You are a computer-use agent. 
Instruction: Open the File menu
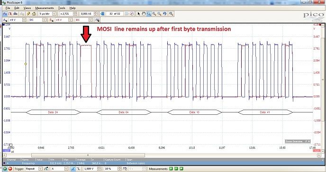click(x=8, y=8)
